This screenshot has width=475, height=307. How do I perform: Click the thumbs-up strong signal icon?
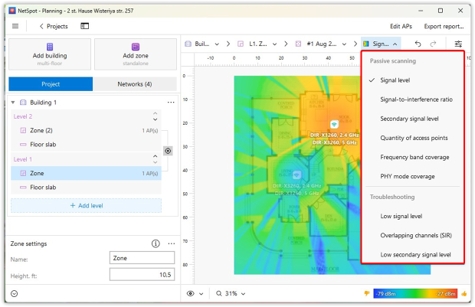(x=464, y=293)
